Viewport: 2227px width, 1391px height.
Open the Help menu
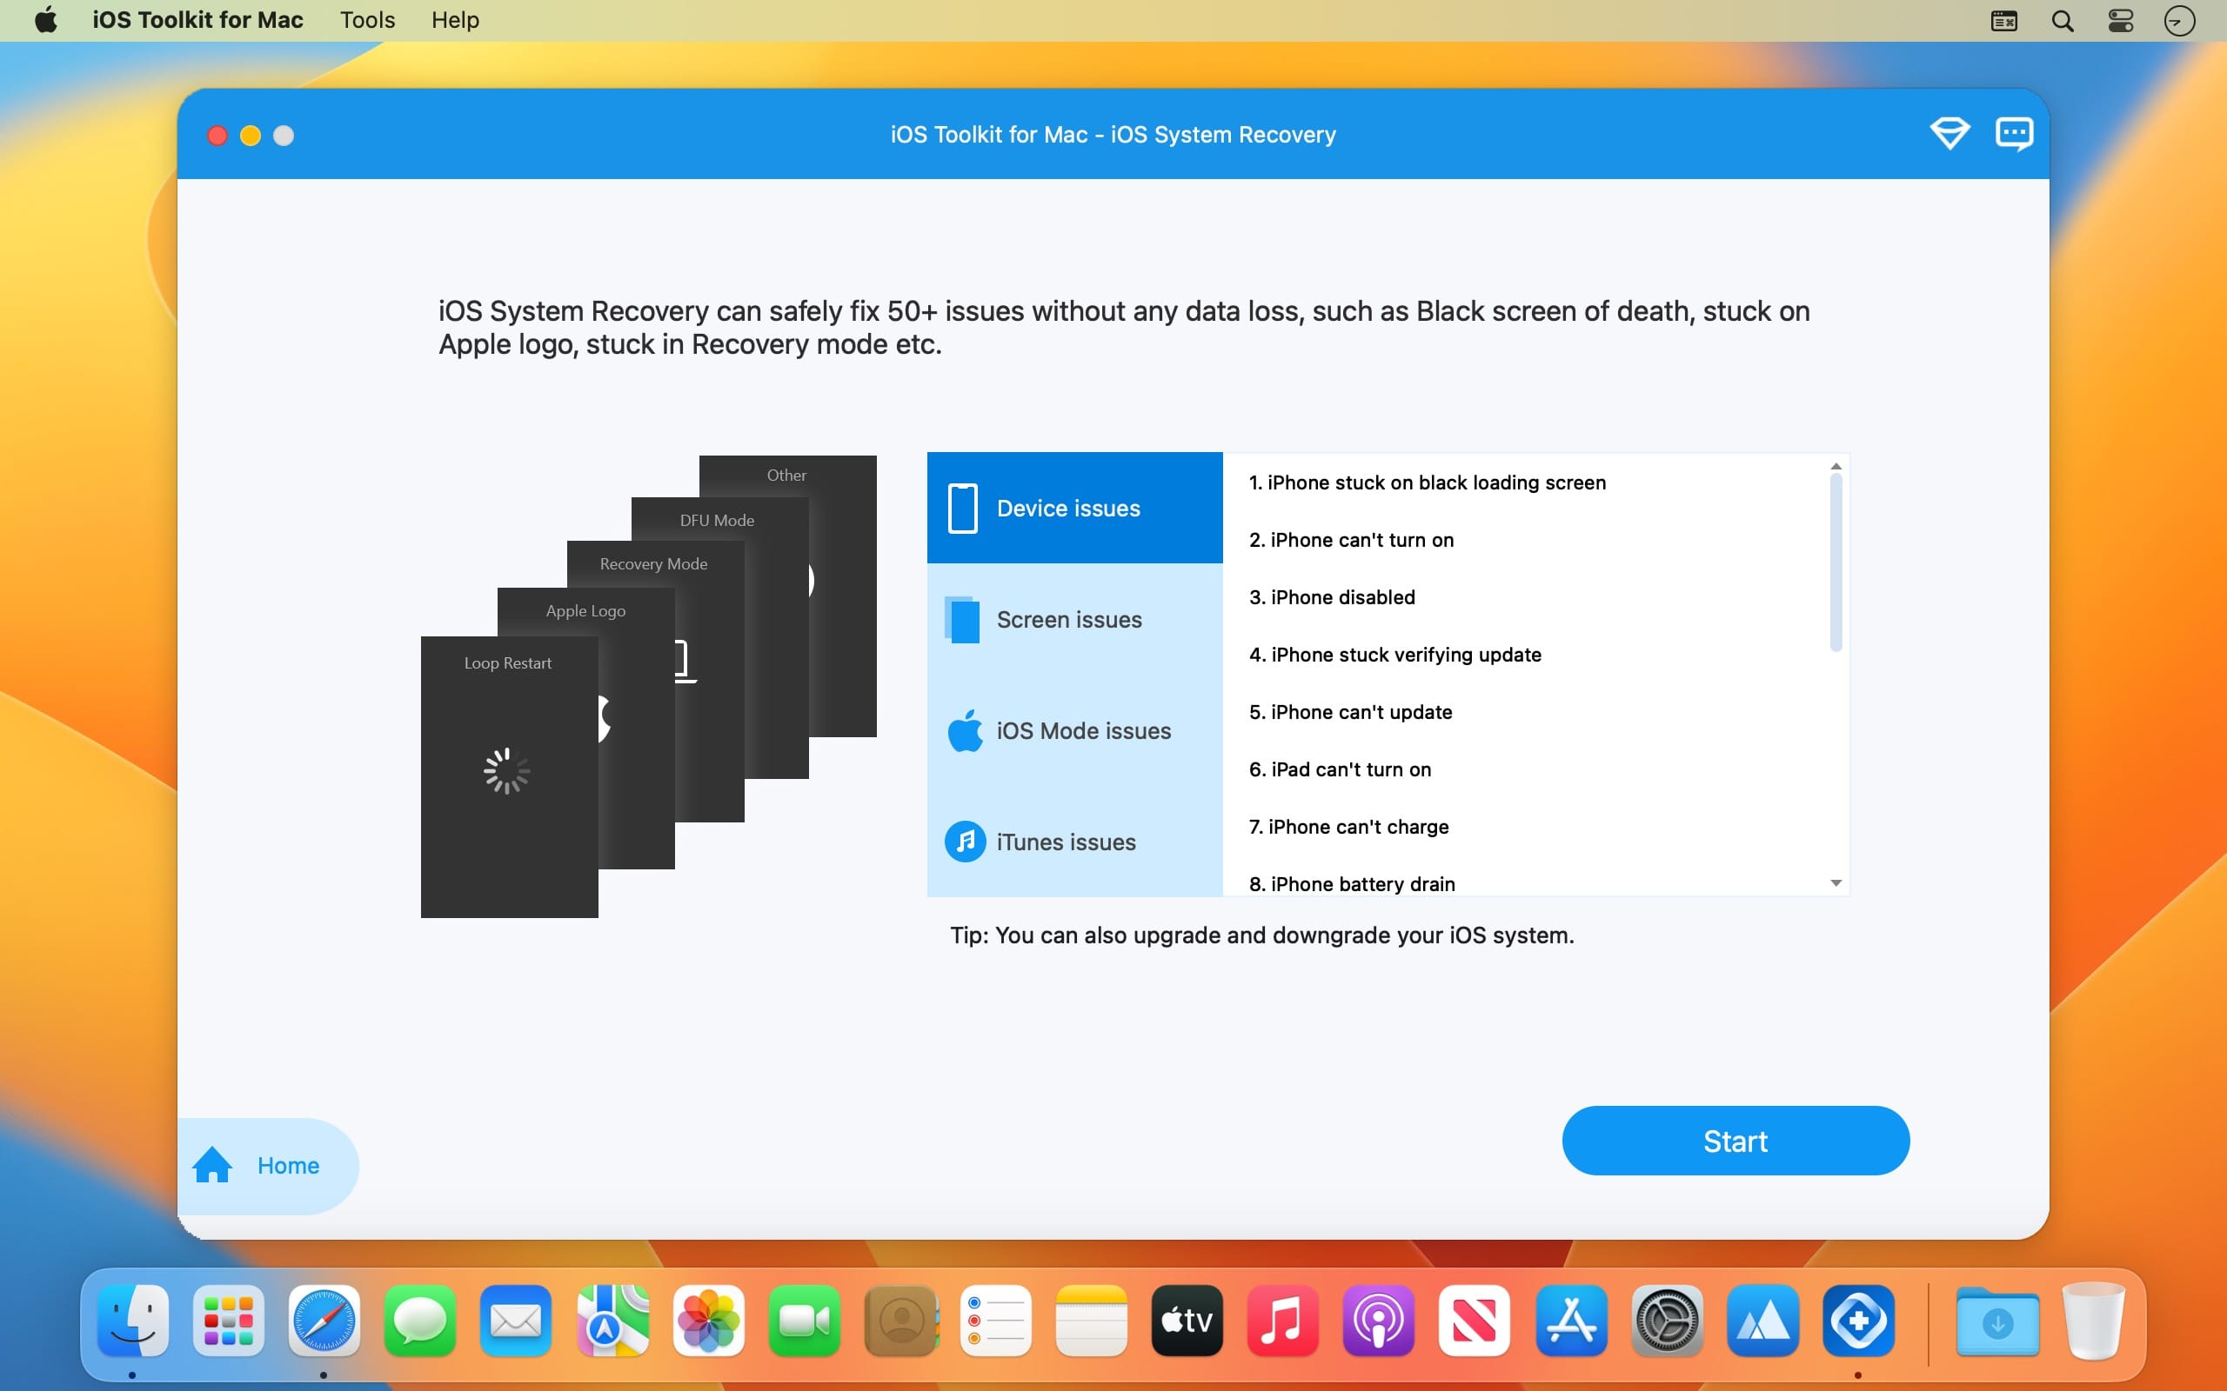(455, 20)
